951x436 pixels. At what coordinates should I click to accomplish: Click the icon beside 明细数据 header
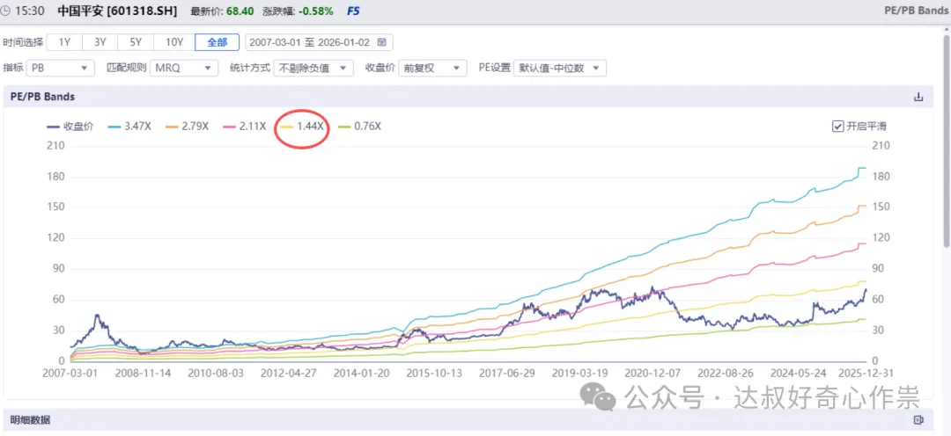click(x=918, y=419)
